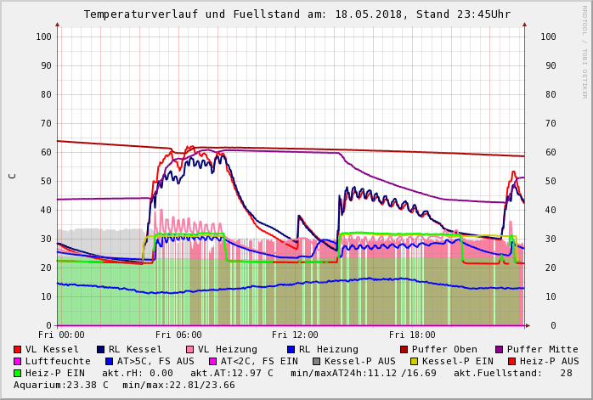Click the Fri 12:00 time axis label

[x=295, y=335]
